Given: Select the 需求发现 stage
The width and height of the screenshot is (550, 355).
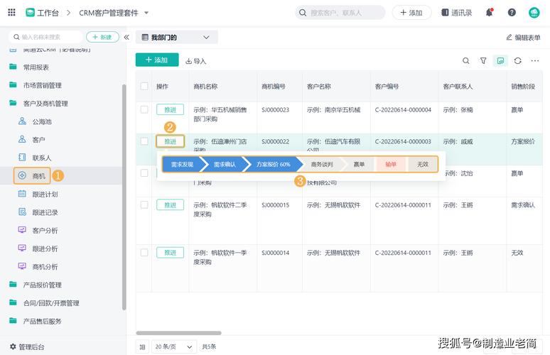Looking at the screenshot, I should tap(183, 164).
